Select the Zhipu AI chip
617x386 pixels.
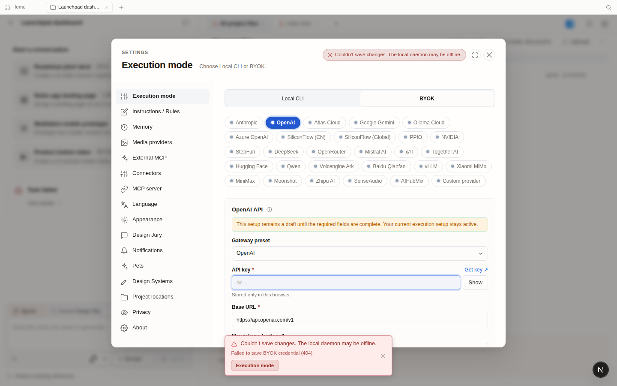323,181
